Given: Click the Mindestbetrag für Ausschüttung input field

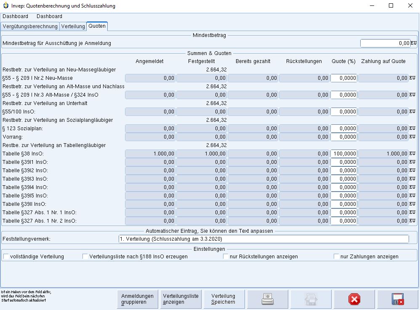Looking at the screenshot, I should [385, 43].
